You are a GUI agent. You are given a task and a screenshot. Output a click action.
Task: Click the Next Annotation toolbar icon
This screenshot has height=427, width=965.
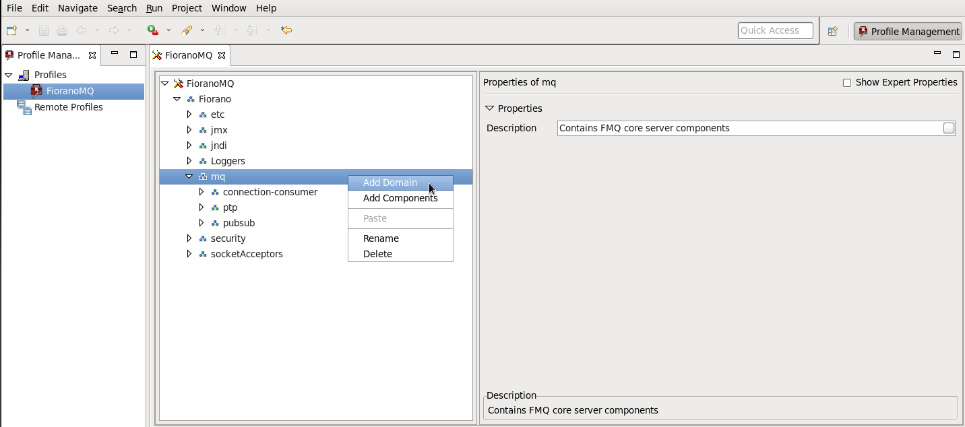click(219, 30)
